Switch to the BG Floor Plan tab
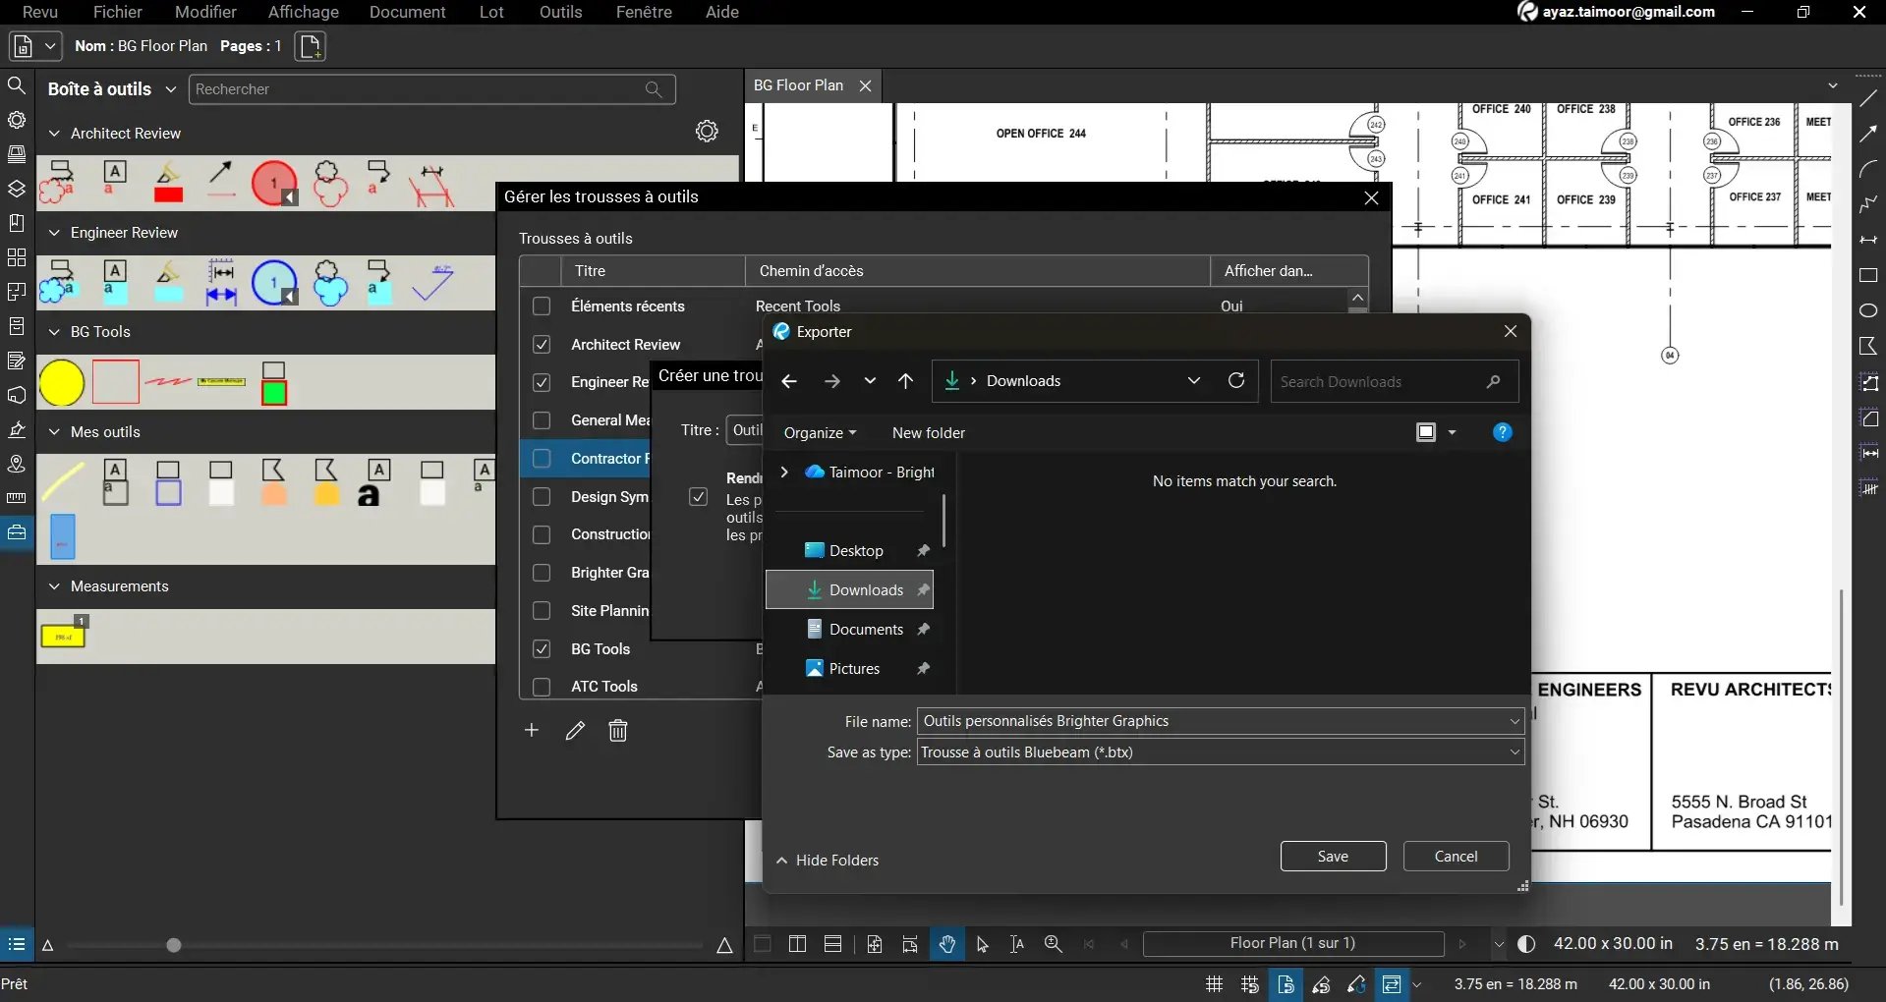This screenshot has width=1886, height=1002. 800,85
